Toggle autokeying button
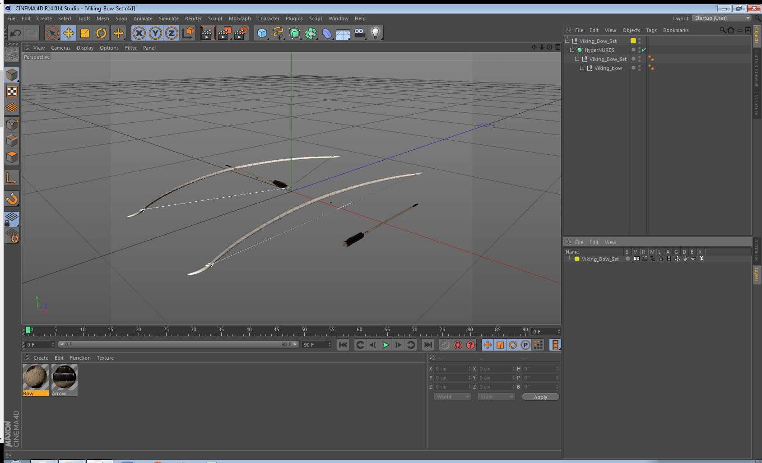Viewport: 762px width, 463px height. pos(458,345)
